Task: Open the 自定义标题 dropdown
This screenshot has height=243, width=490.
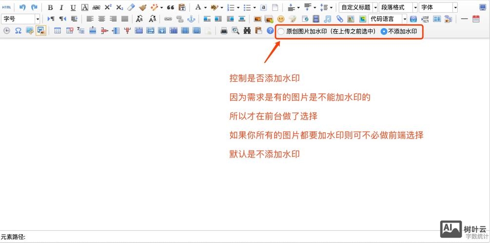Action: pos(358,7)
